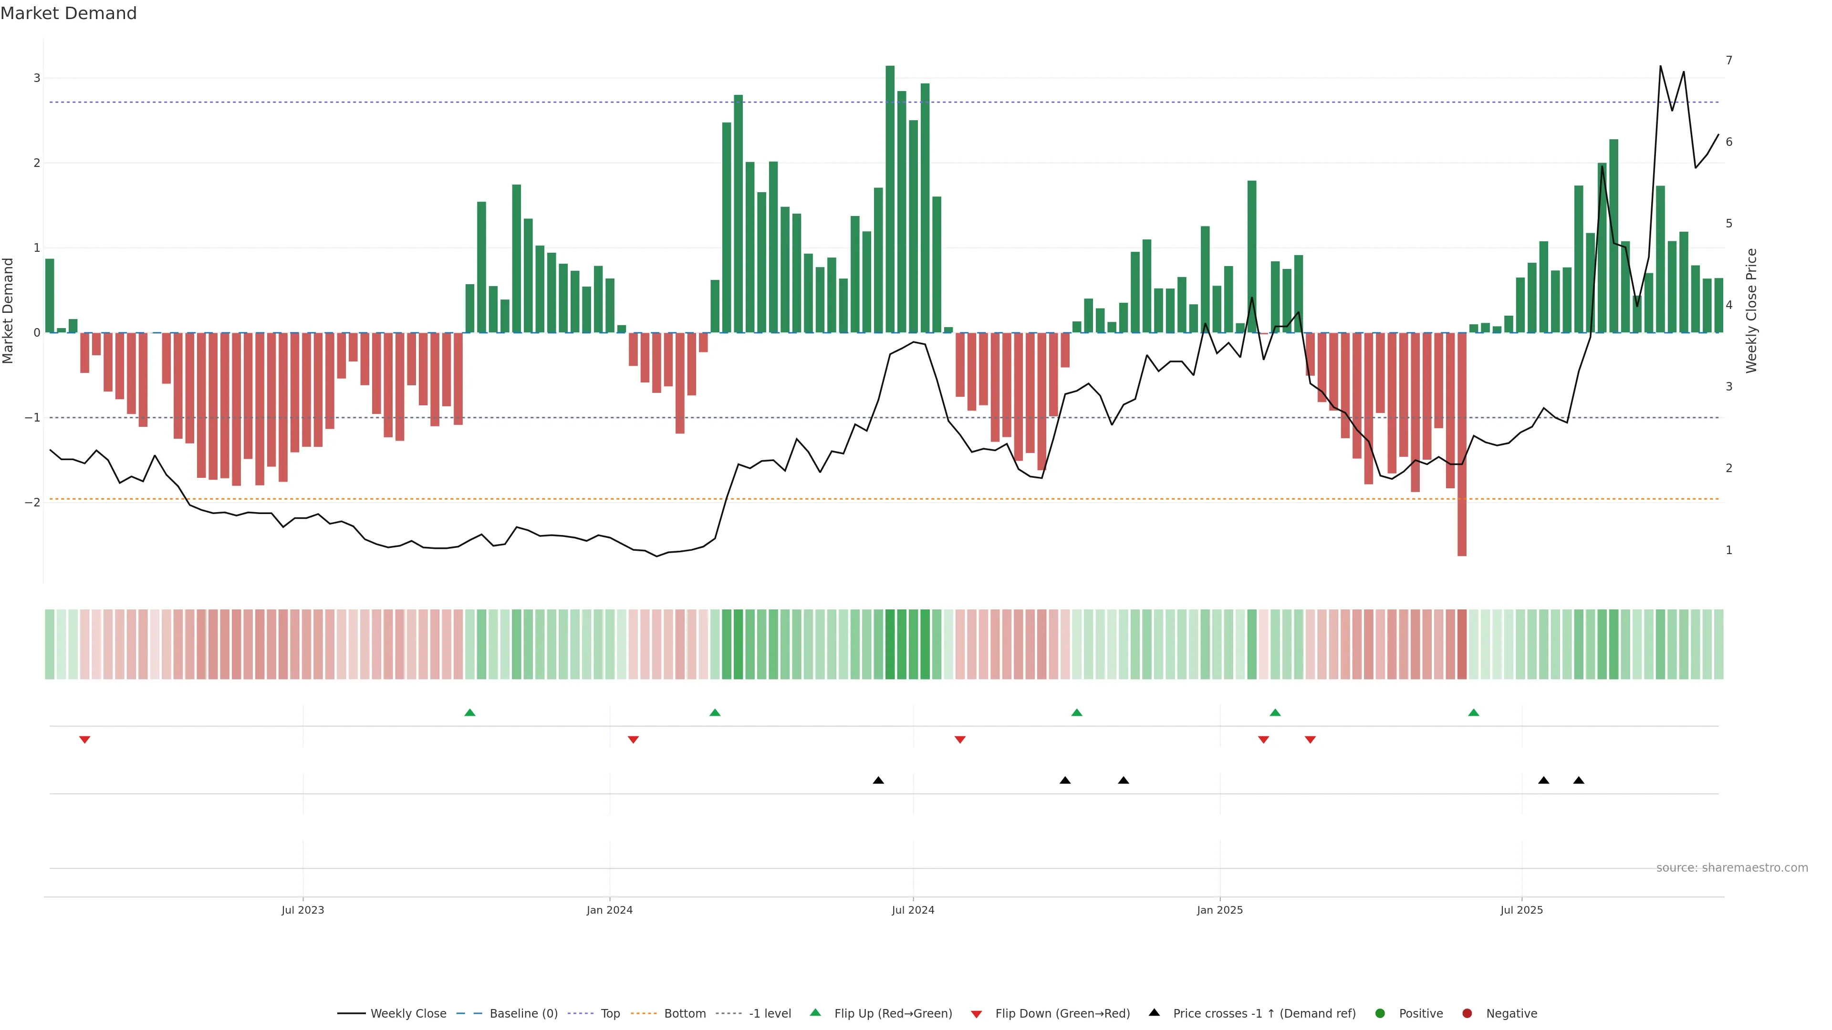Click the green Positive legend dot

click(x=1380, y=1013)
